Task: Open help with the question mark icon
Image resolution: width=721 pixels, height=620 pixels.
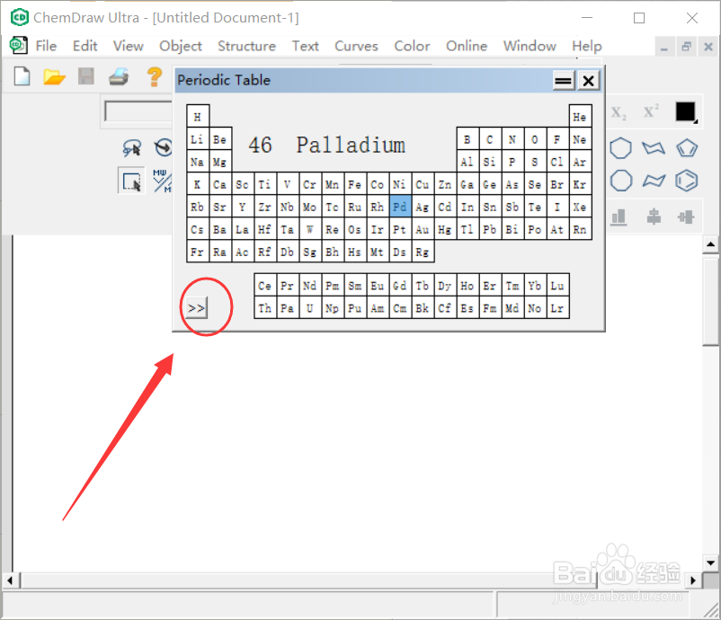Action: tap(155, 76)
